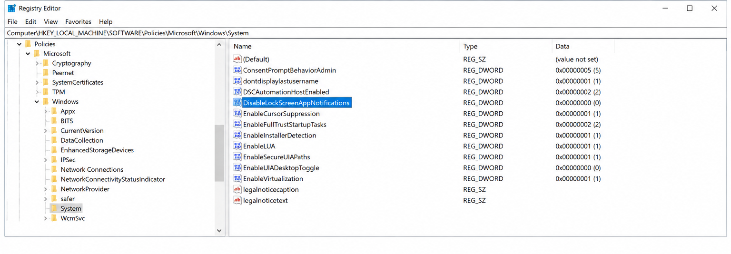Sort values by Data column header
The width and height of the screenshot is (731, 254).
(x=583, y=46)
